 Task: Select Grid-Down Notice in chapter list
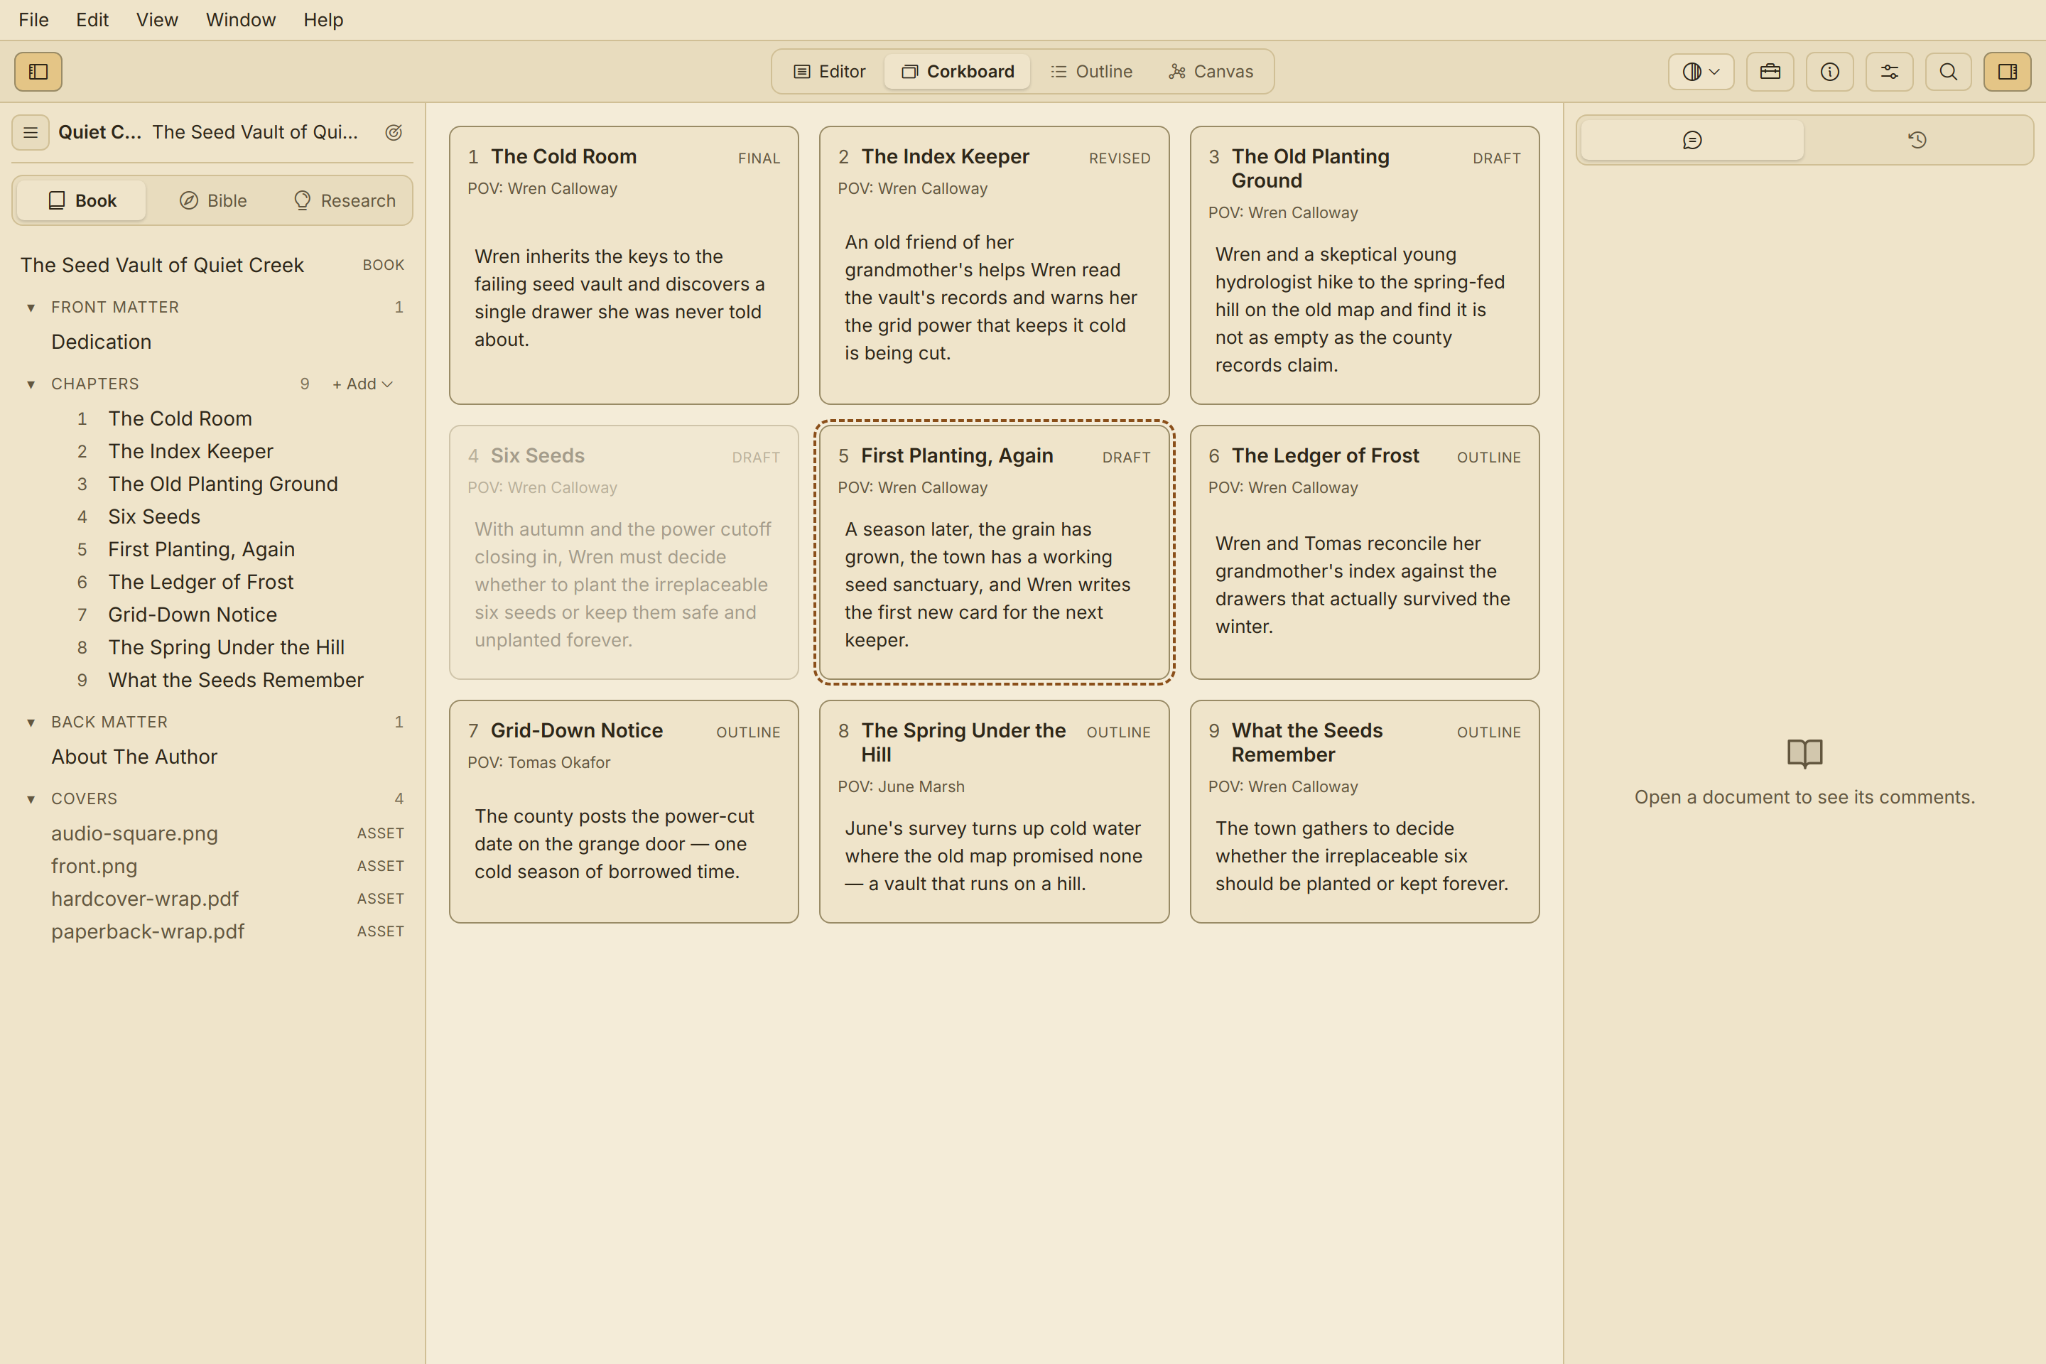click(x=212, y=615)
